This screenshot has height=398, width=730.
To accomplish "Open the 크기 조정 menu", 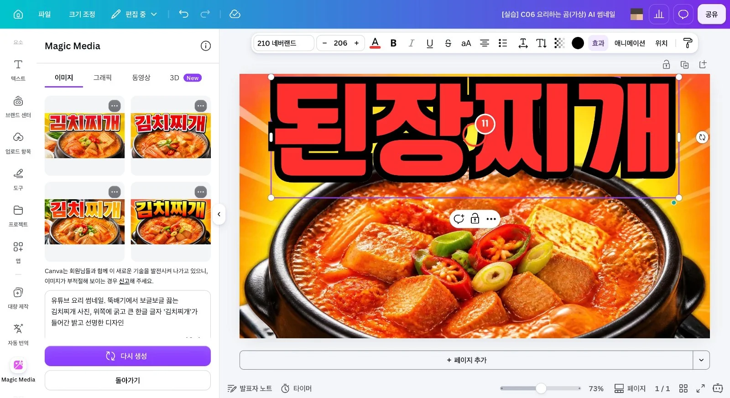I will coord(82,14).
